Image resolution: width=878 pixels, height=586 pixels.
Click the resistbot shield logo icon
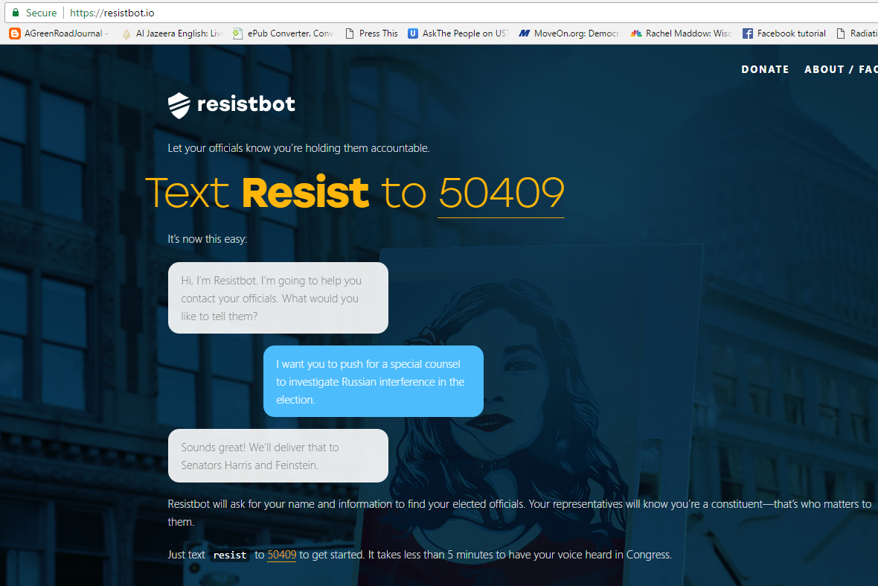click(179, 105)
